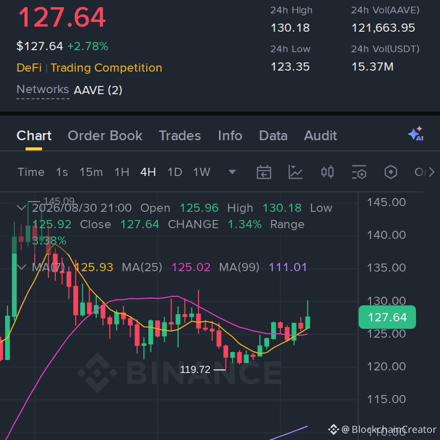Click the right arrow to show more tools
The height and width of the screenshot is (440, 440).
pyautogui.click(x=431, y=172)
